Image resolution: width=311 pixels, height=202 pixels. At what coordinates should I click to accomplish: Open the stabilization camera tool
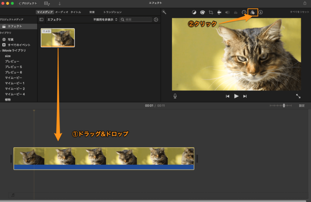pos(219,12)
